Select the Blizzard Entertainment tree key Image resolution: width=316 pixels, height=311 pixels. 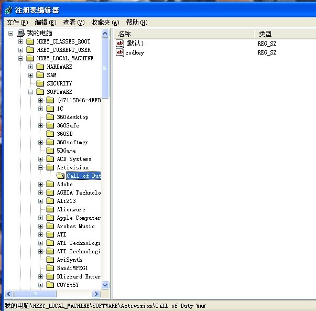pyautogui.click(x=79, y=276)
